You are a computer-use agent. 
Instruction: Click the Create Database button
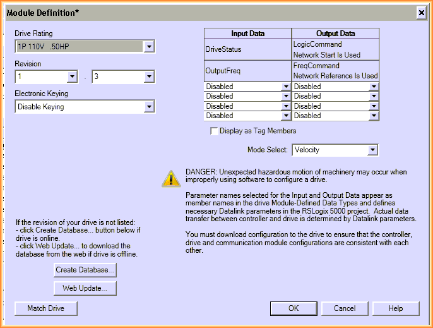click(x=85, y=270)
